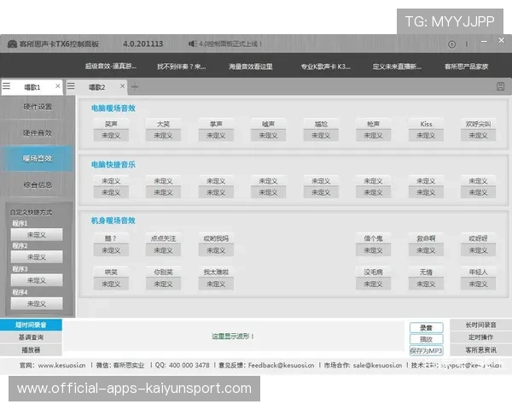The width and height of the screenshot is (512, 410).
Task: Open the 综合信息 sidebar section
Action: click(x=37, y=184)
